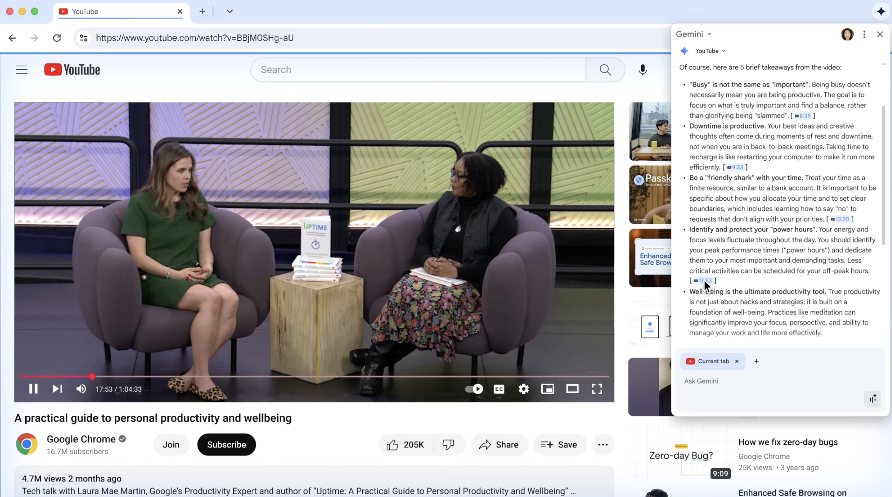This screenshot has height=497, width=892.
Task: Enter fullscreen mode
Action: click(597, 389)
